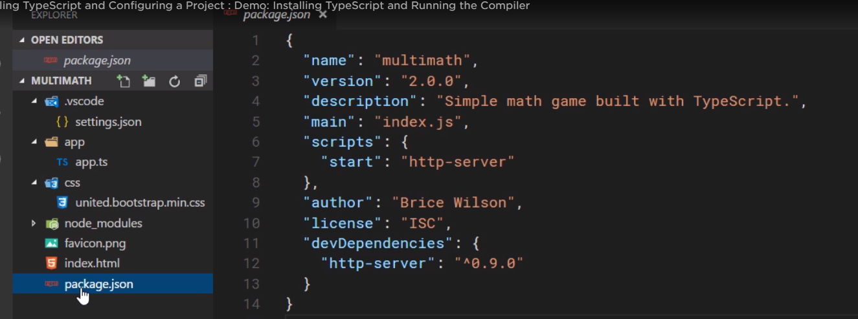Click the New File icon in MULTIMATH header
This screenshot has width=858, height=319.
tap(123, 81)
